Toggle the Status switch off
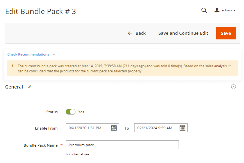The image size is (244, 163). [x=70, y=112]
